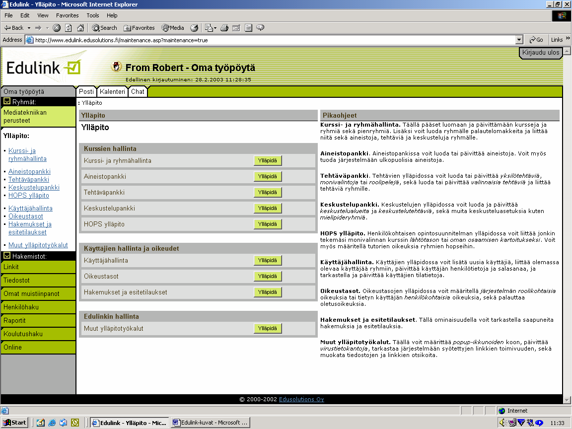Click the Discuss icon in toolbar
Image resolution: width=572 pixels, height=429 pixels.
coord(248,28)
